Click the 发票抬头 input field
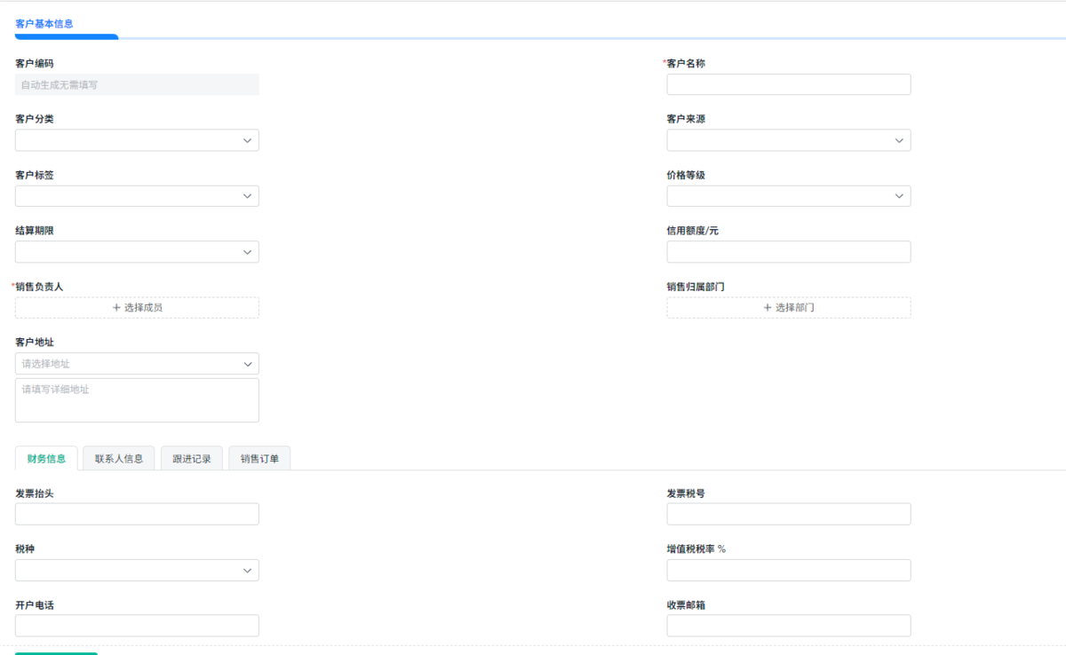Viewport: 1066px width, 655px height. point(137,515)
